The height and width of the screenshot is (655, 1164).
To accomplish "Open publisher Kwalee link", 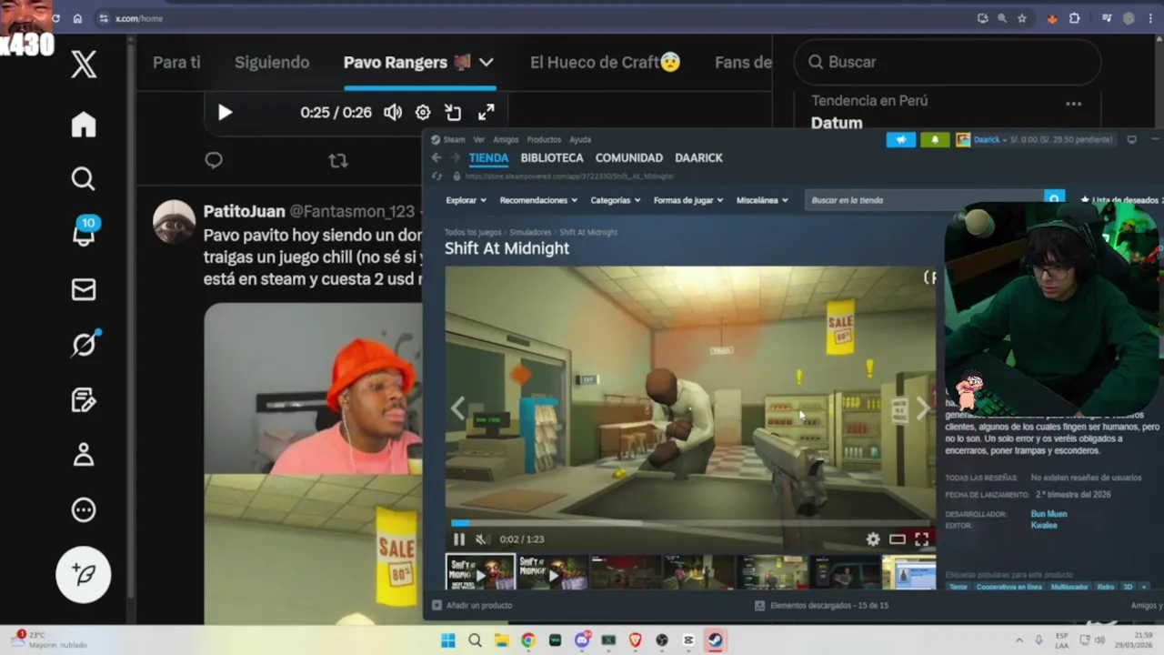I will [x=1044, y=525].
